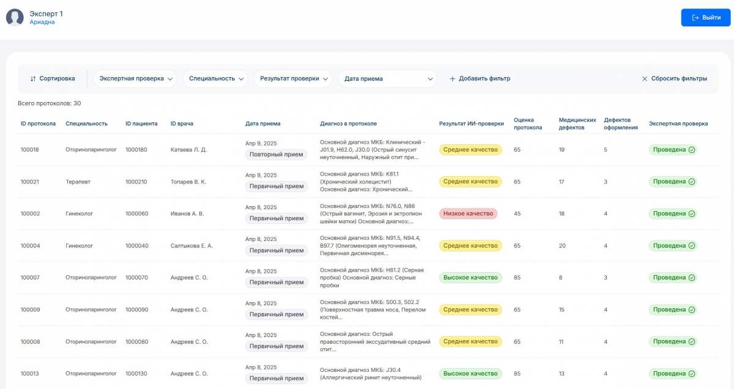734x389 pixels.
Task: Click Повторный прием tag in first row
Action: (276, 155)
